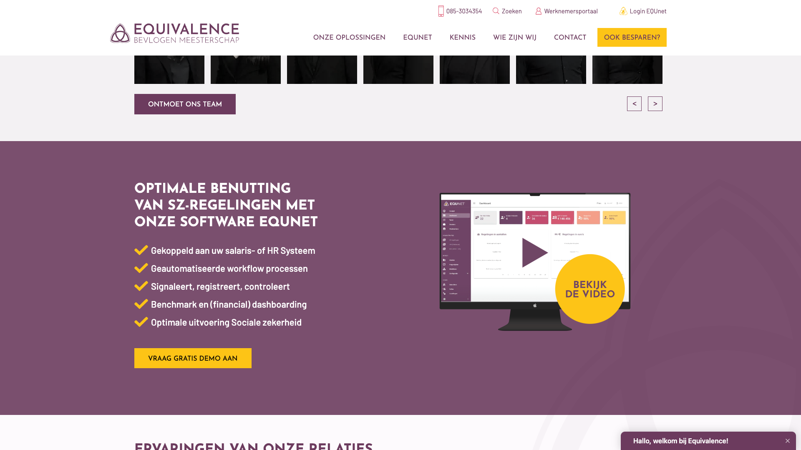Select the first team member photo
The width and height of the screenshot is (801, 450).
point(169,70)
